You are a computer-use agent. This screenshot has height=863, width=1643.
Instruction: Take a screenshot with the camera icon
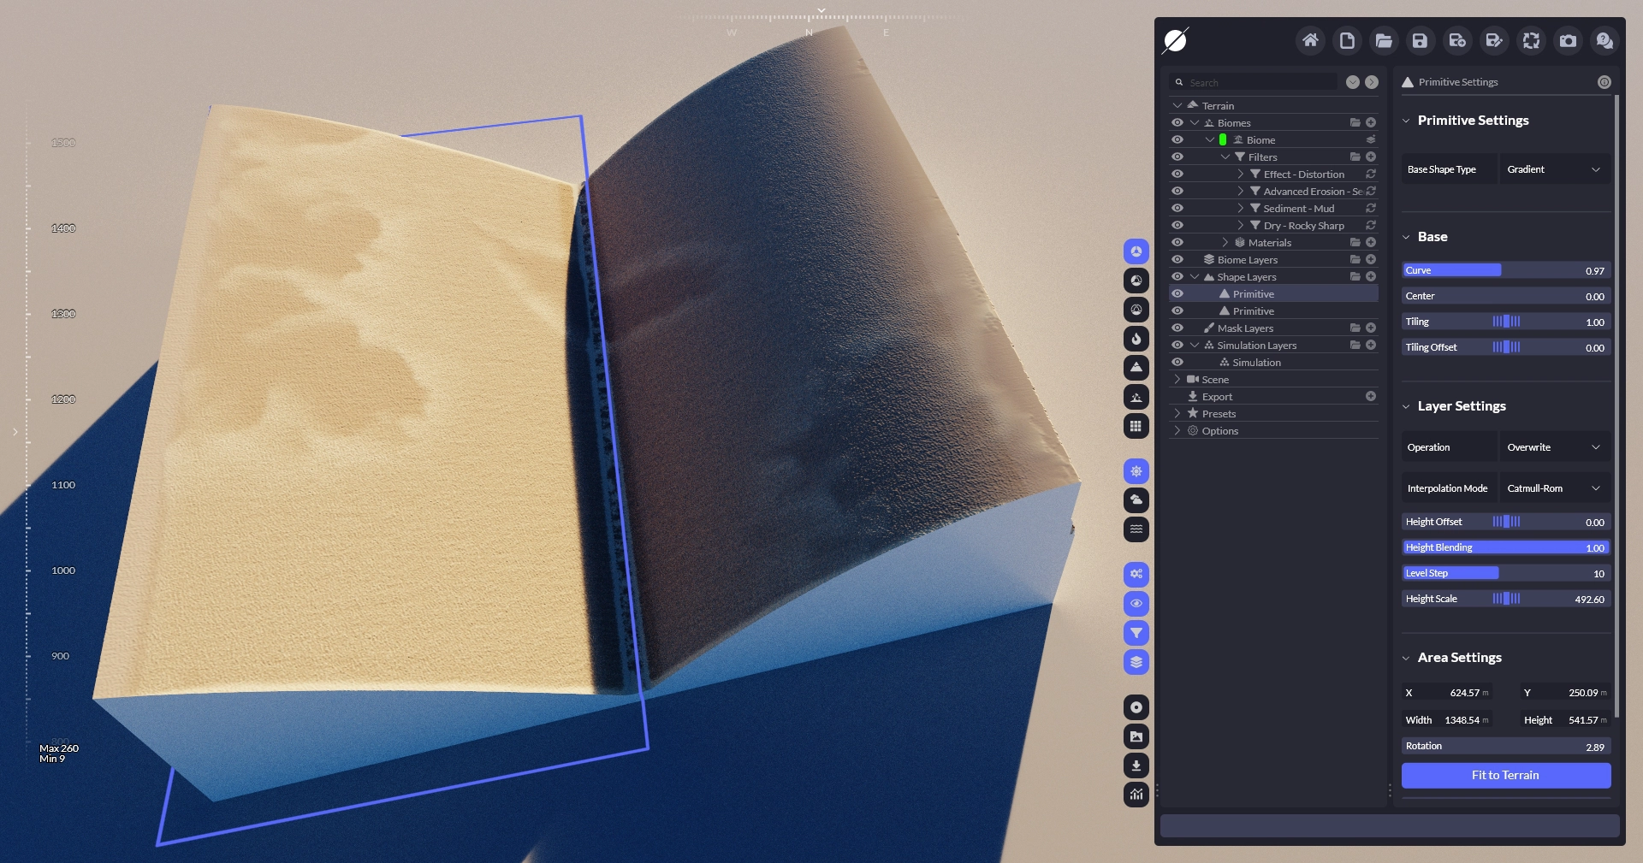tap(1568, 41)
